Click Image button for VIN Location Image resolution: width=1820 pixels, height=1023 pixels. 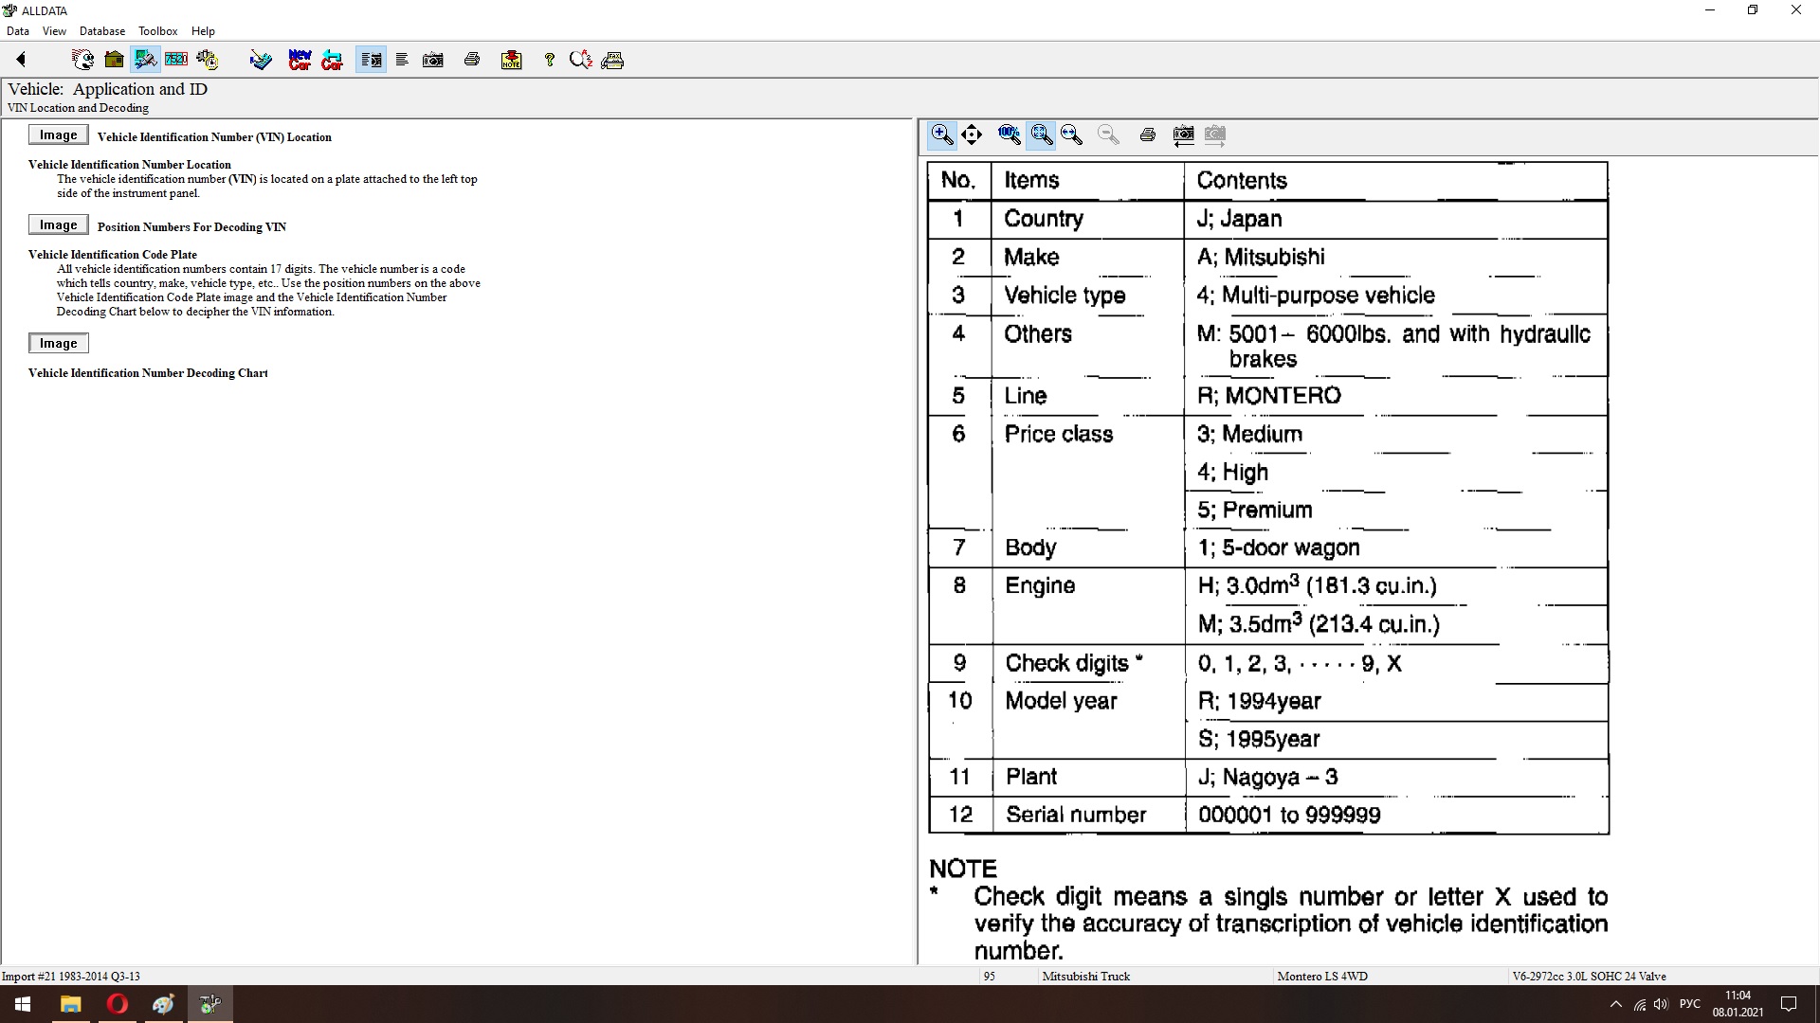pos(58,135)
